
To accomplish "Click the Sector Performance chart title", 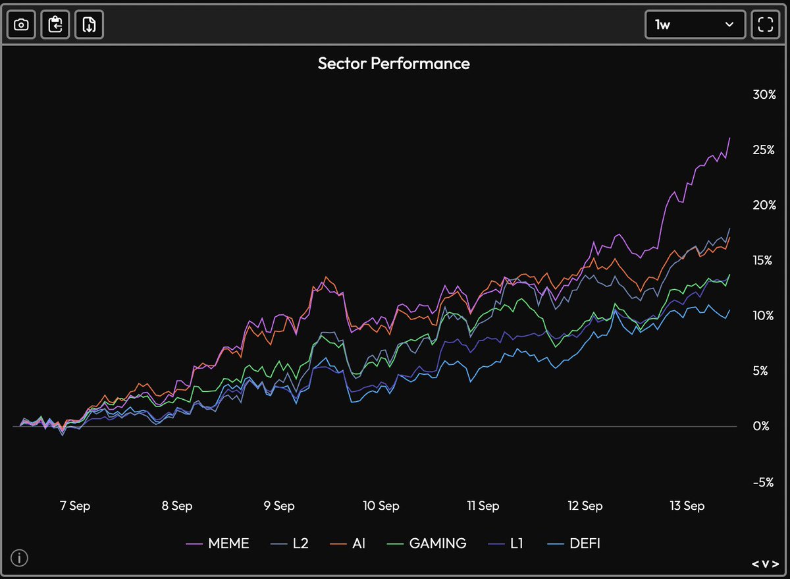I will coord(394,63).
